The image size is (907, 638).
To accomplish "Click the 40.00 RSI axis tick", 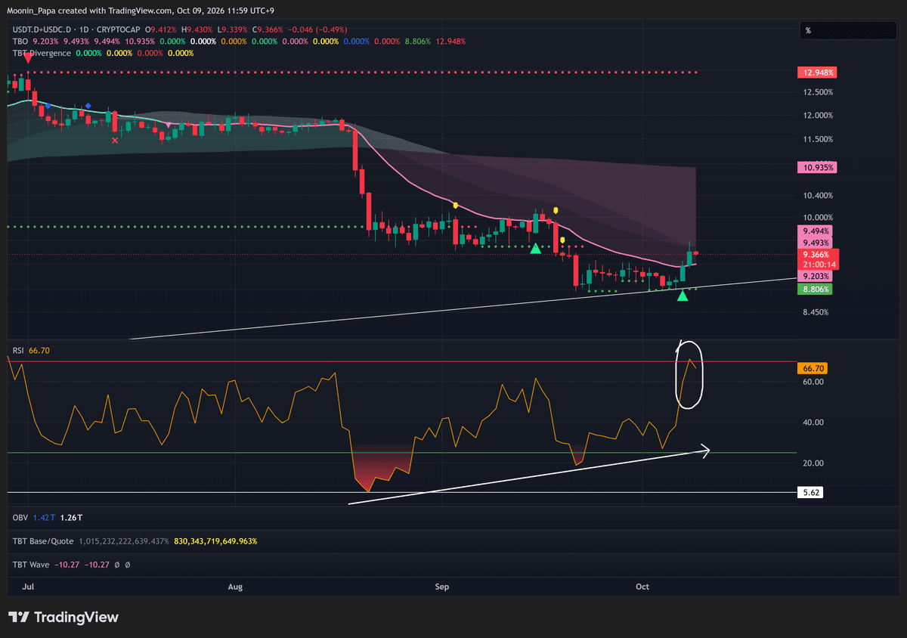I will click(x=814, y=423).
